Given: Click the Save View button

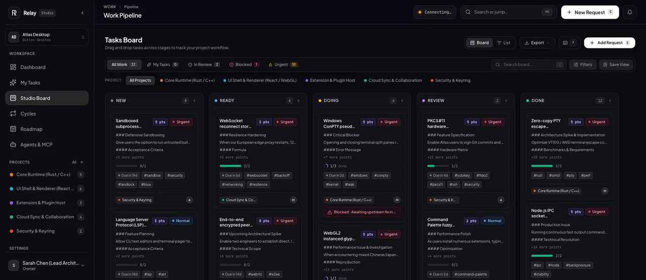Looking at the screenshot, I should (x=616, y=65).
